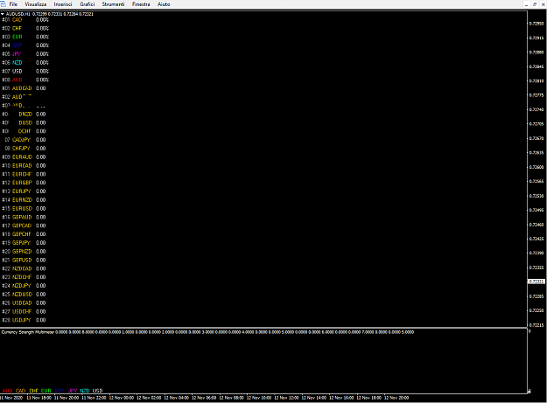Click the orange CAD legend at chart bottom
The image size is (547, 403).
(x=21, y=391)
